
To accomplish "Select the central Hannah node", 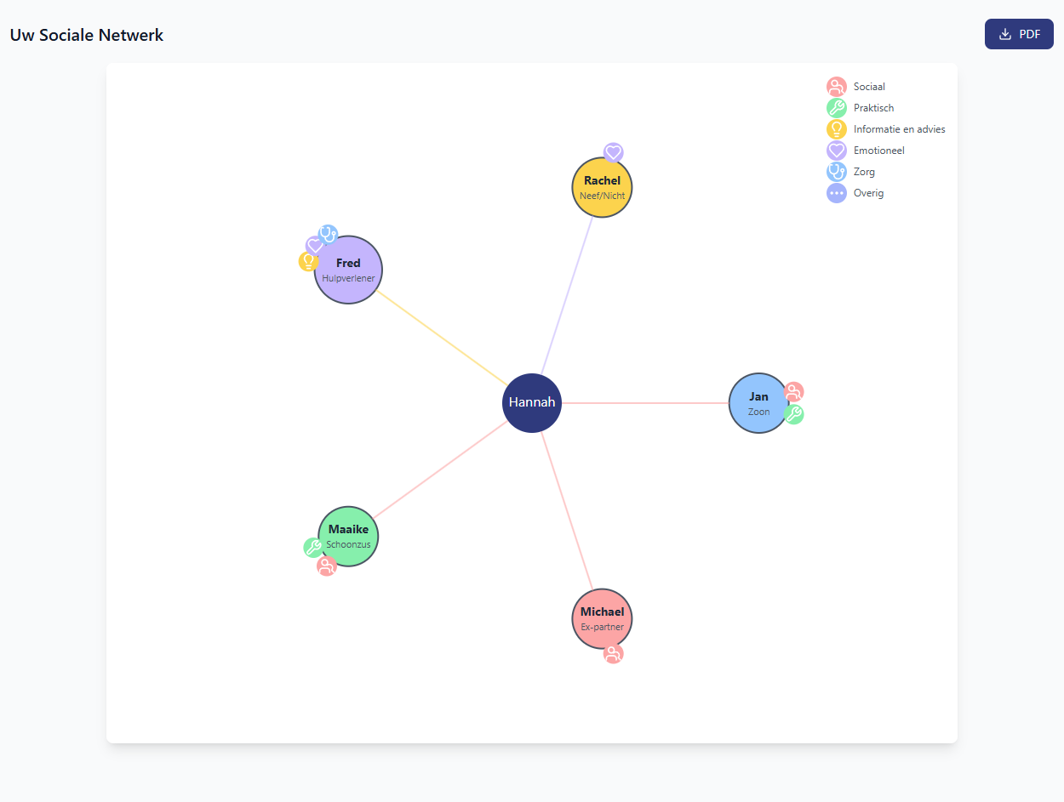I will tap(532, 403).
